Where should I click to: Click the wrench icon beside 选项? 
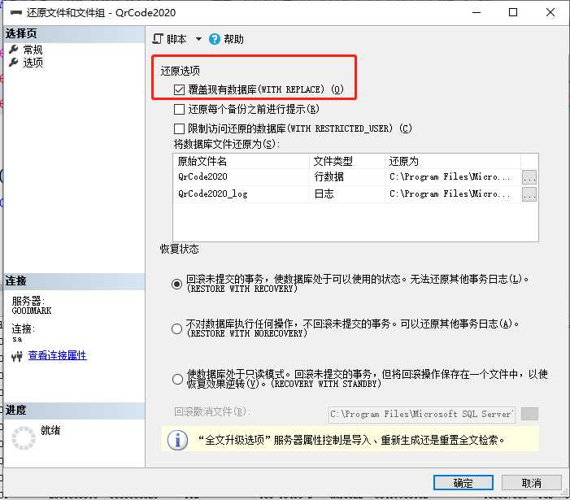tap(14, 62)
